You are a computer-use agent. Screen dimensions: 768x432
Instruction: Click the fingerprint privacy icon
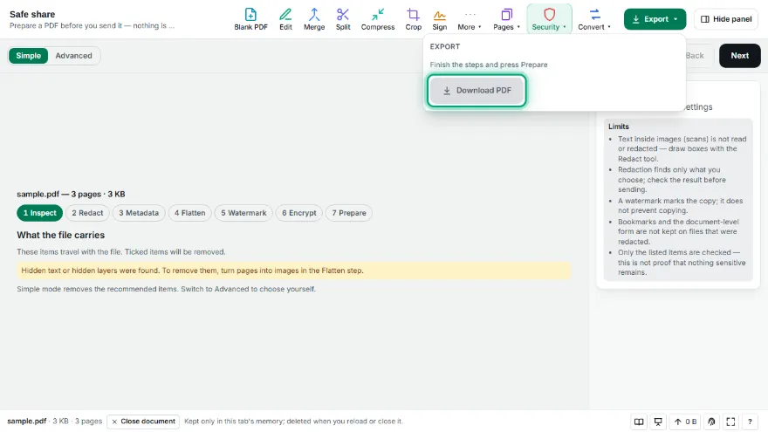point(711,422)
